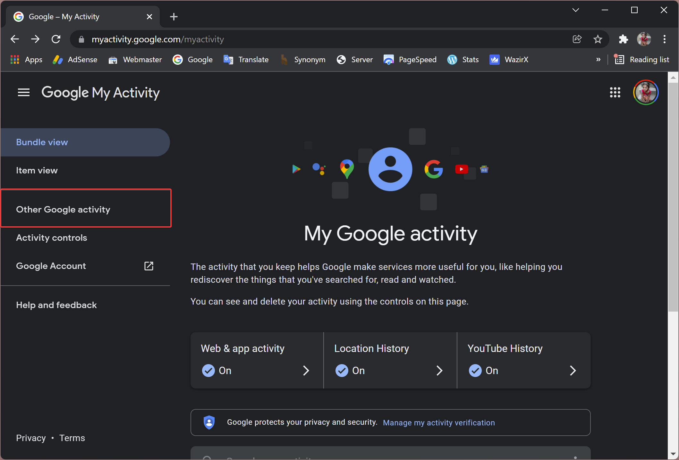Screen dimensions: 679x460
Task: Click the Web & app activity On status
Action: 216,371
